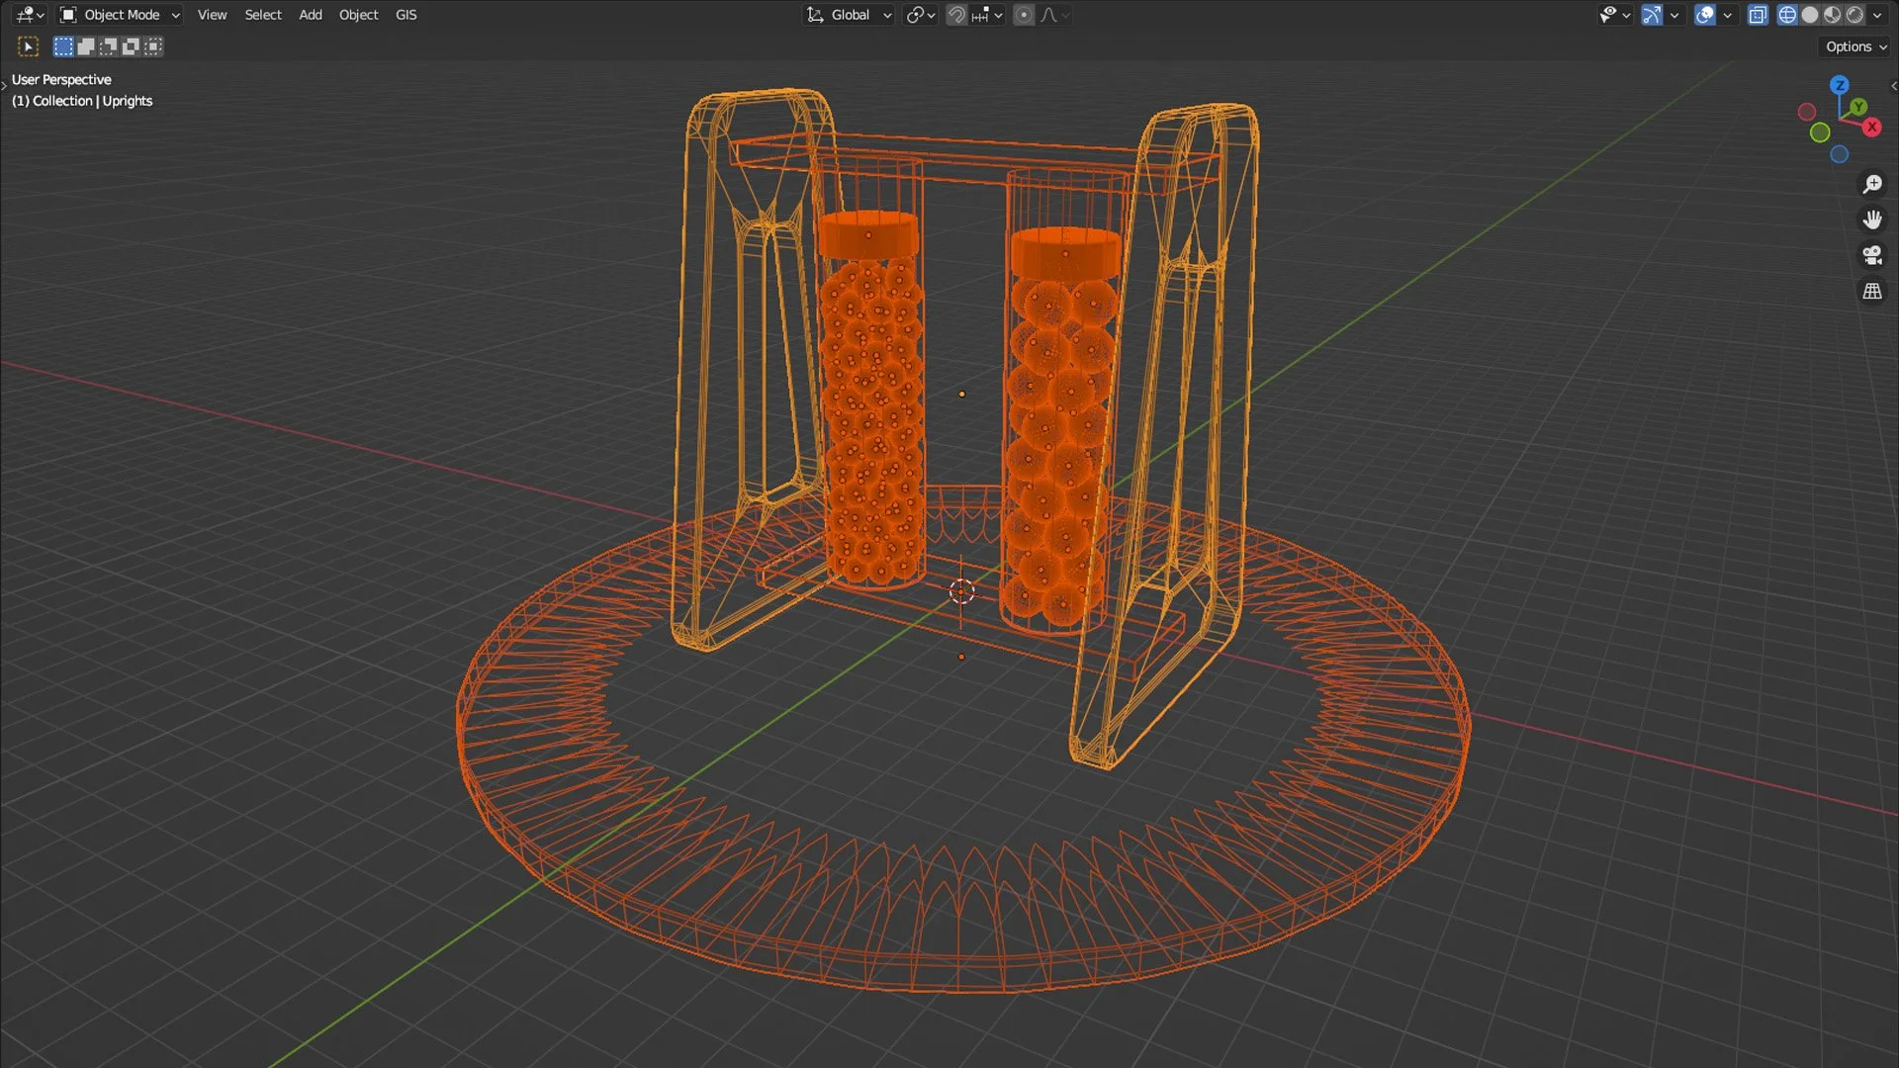1899x1068 pixels.
Task: Open the GIS menu
Action: [406, 15]
